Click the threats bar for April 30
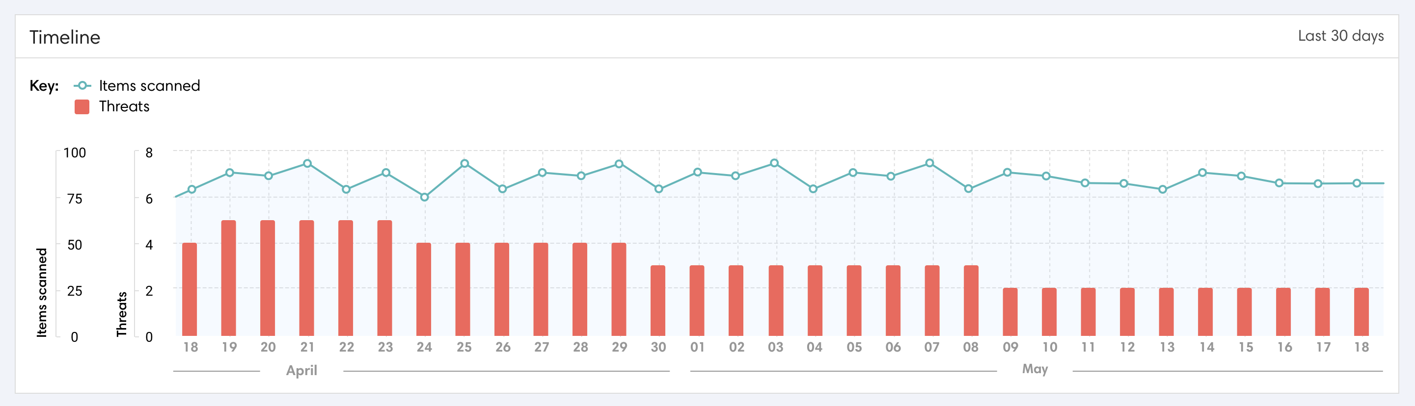This screenshot has height=406, width=1415. (x=657, y=300)
